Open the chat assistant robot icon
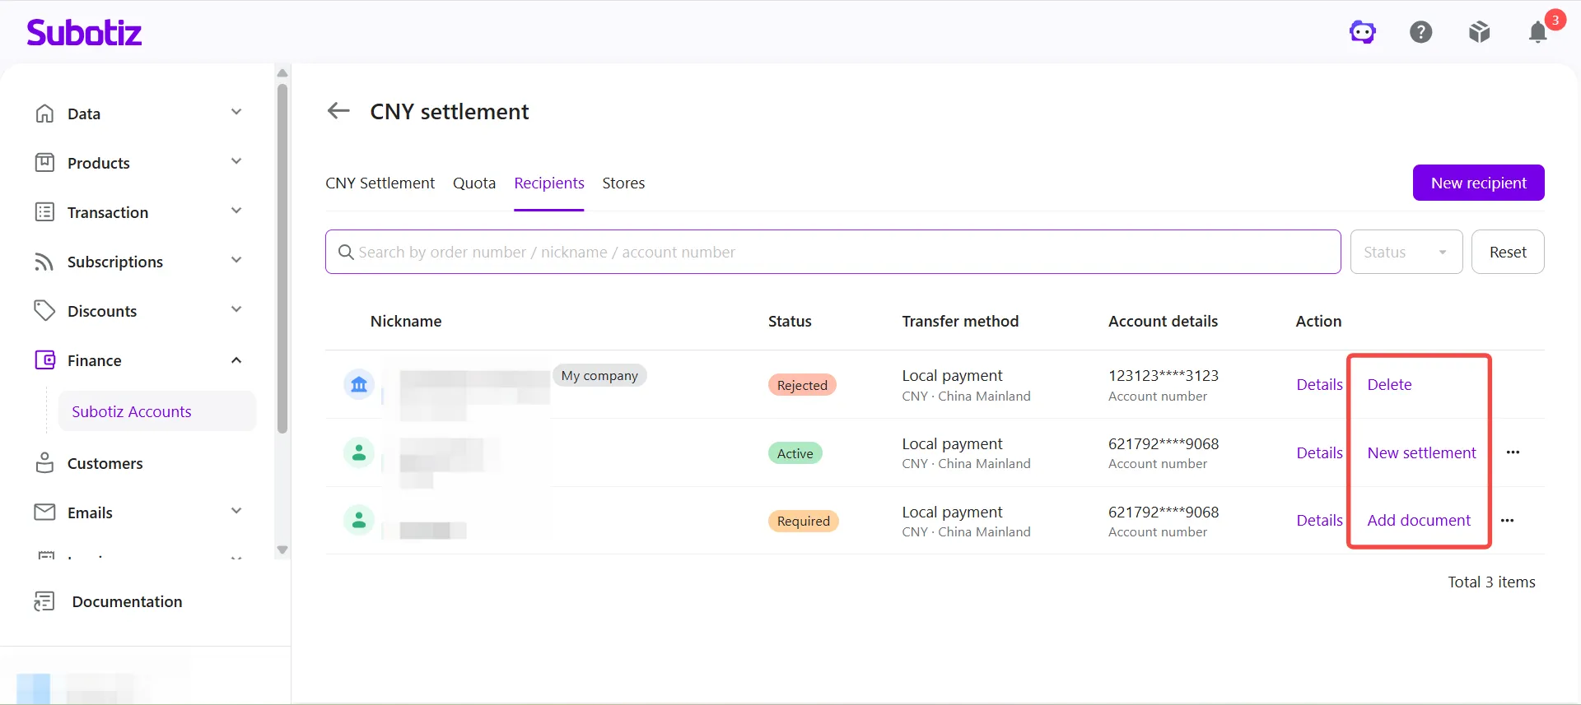 1363,32
